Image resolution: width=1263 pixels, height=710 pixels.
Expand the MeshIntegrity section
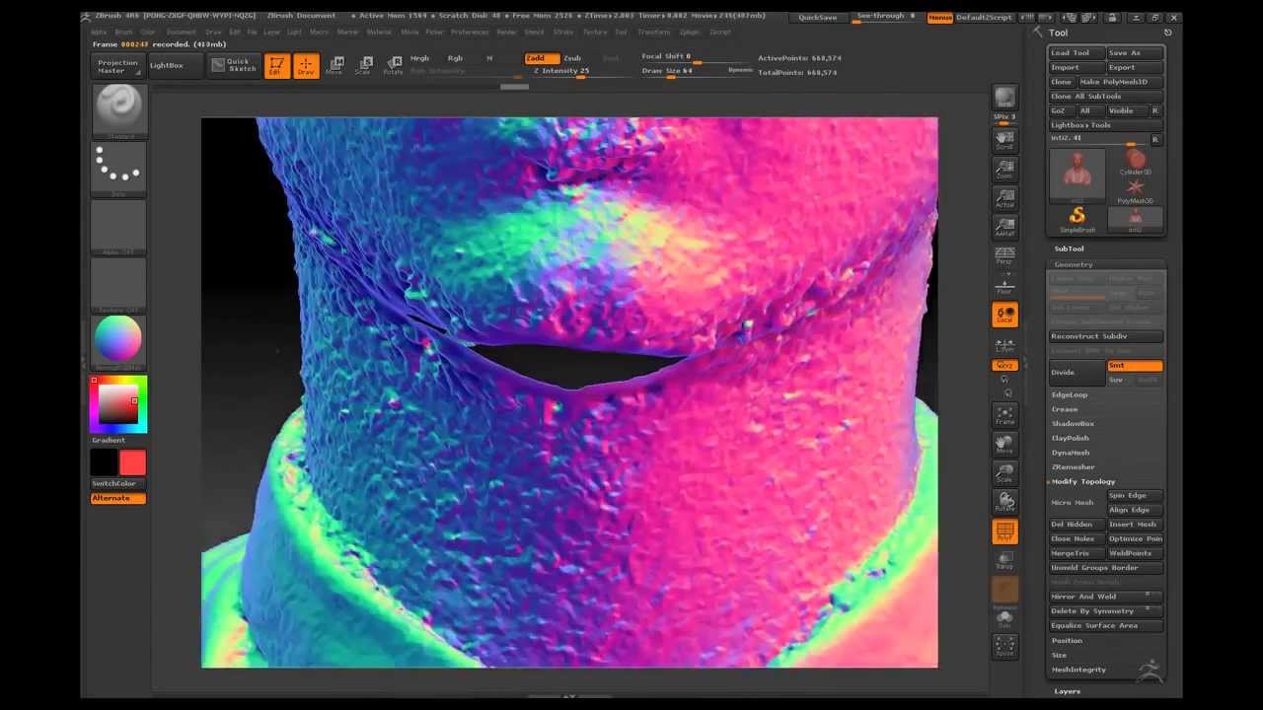[1078, 670]
